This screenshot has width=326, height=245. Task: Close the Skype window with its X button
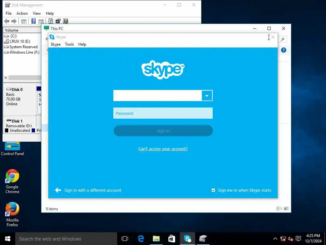coord(273,37)
